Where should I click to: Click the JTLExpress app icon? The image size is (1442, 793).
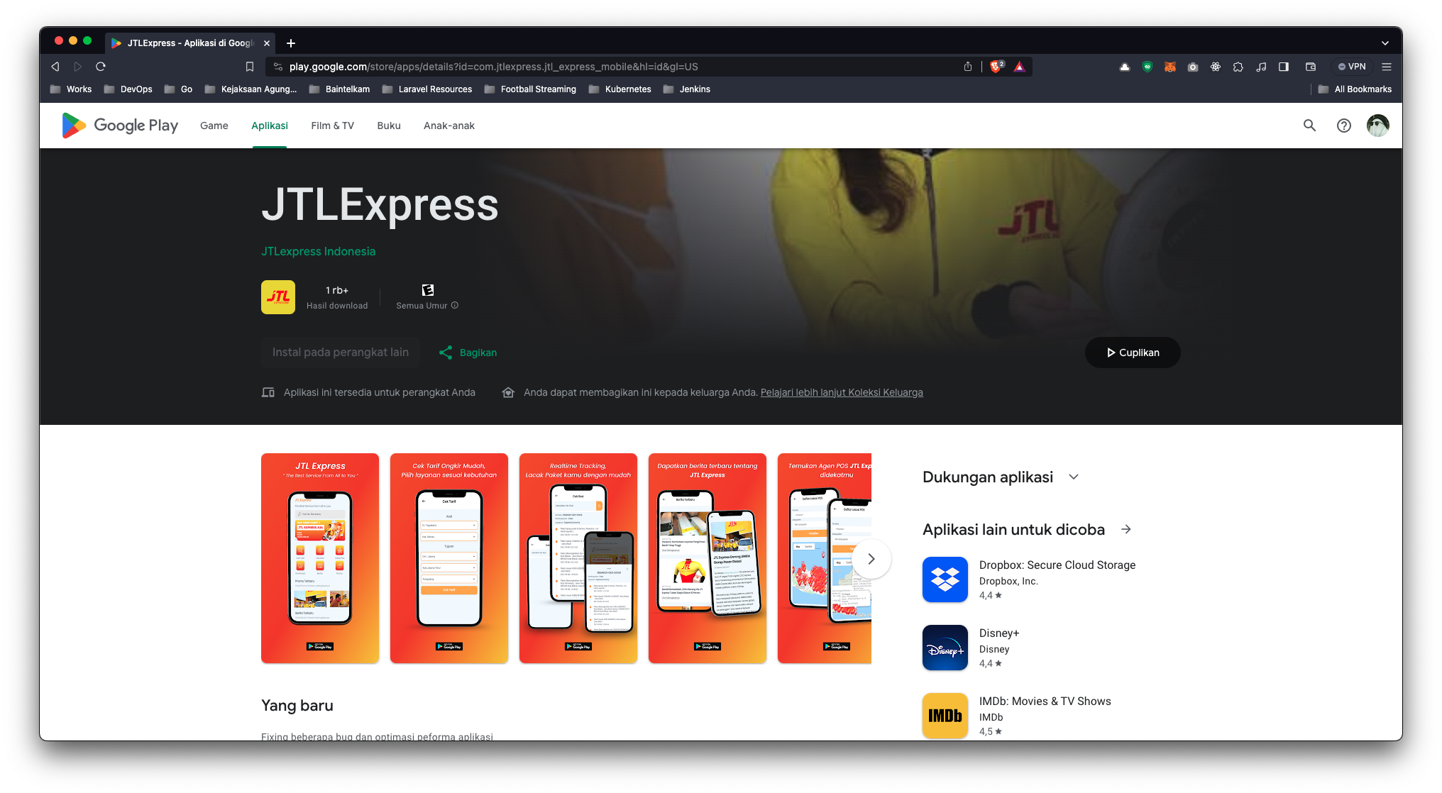point(277,297)
